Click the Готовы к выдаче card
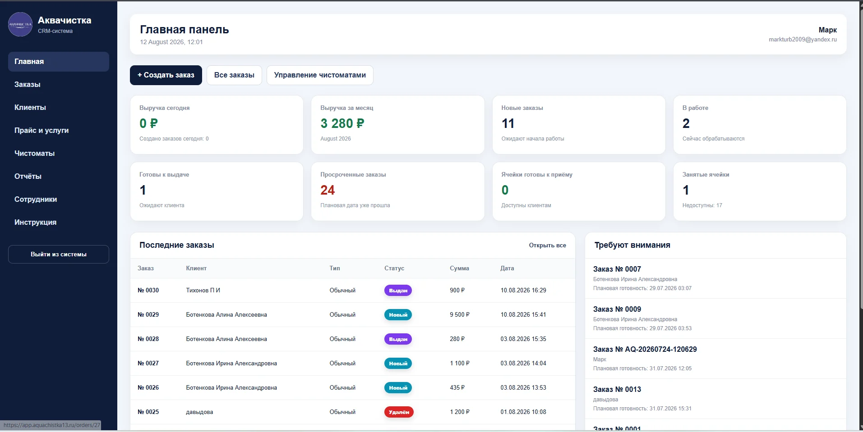This screenshot has width=863, height=432. click(217, 191)
